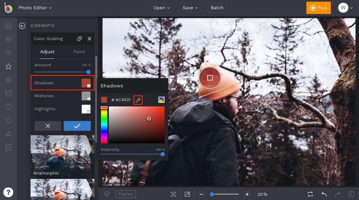Open the help question mark button
This screenshot has height=200, width=359.
pyautogui.click(x=8, y=192)
